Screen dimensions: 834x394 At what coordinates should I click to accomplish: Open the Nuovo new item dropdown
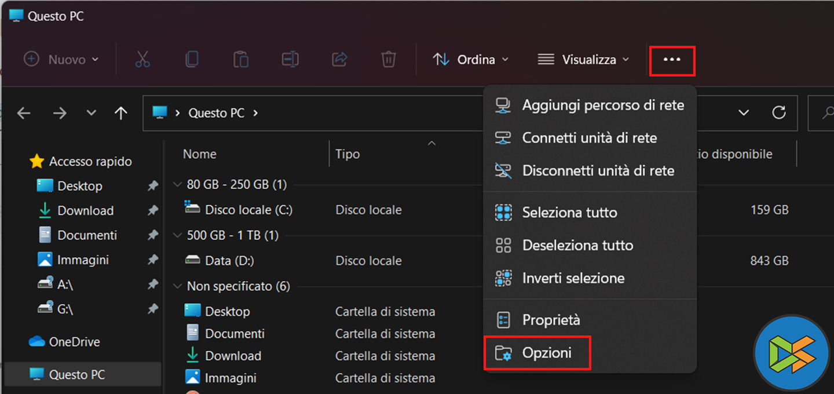pos(61,60)
